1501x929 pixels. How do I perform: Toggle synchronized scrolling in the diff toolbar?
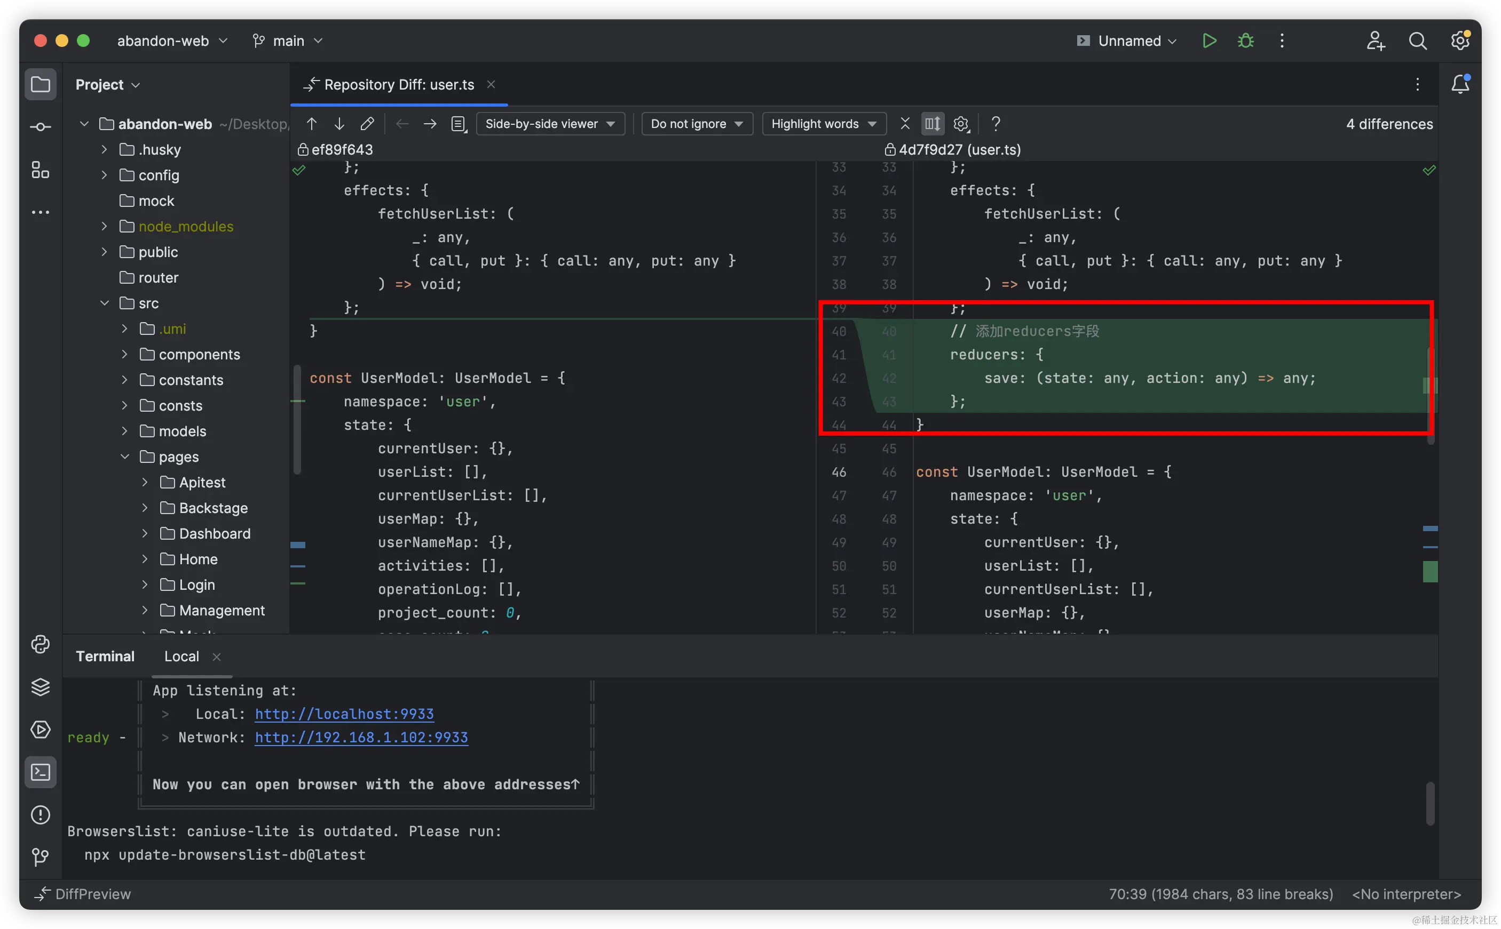(932, 124)
